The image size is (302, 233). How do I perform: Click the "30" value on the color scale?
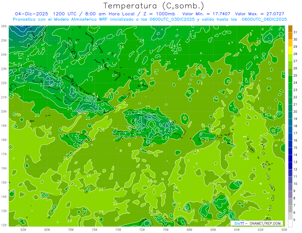click(x=295, y=39)
